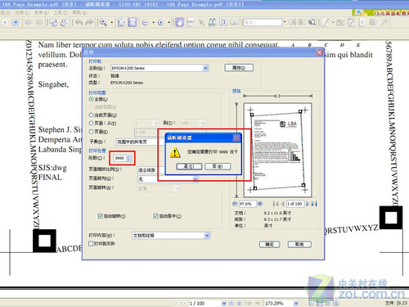Select the binoculars search icon
This screenshot has height=307, width=409.
pos(212,22)
